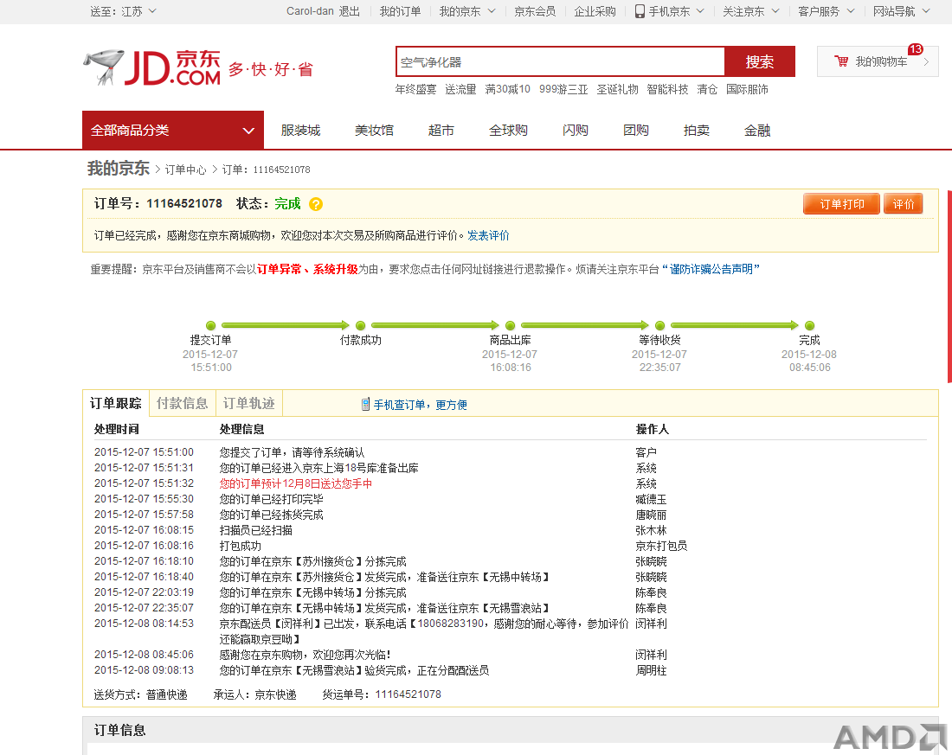Expand the 全部商品分类 category menu
Image resolution: width=952 pixels, height=755 pixels.
click(x=173, y=130)
